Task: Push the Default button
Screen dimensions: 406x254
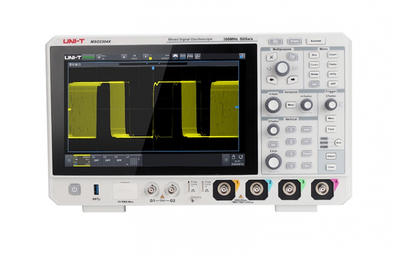Action: click(331, 156)
